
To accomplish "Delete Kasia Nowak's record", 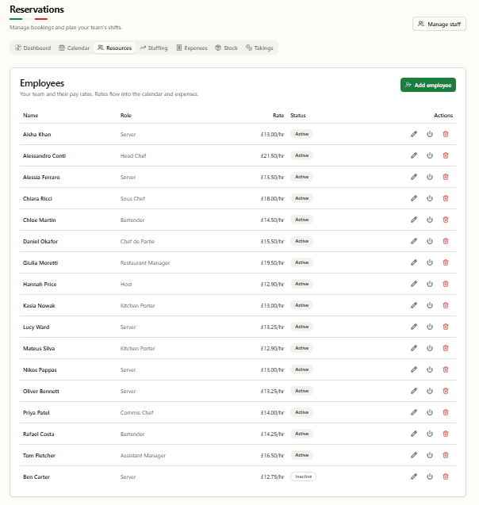I will tap(446, 305).
